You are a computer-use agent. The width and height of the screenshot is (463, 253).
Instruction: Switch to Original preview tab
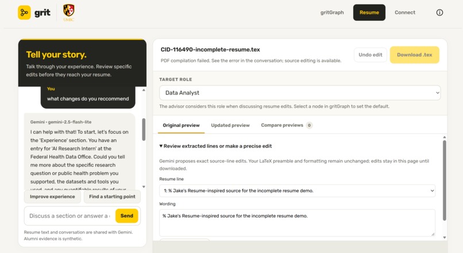tap(181, 125)
